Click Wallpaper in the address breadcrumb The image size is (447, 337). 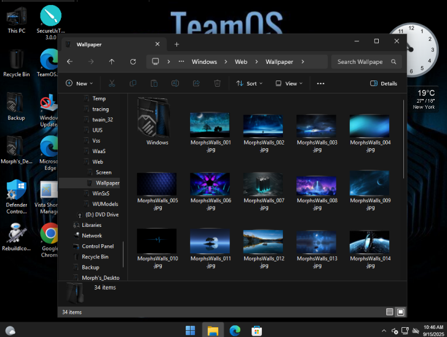279,62
